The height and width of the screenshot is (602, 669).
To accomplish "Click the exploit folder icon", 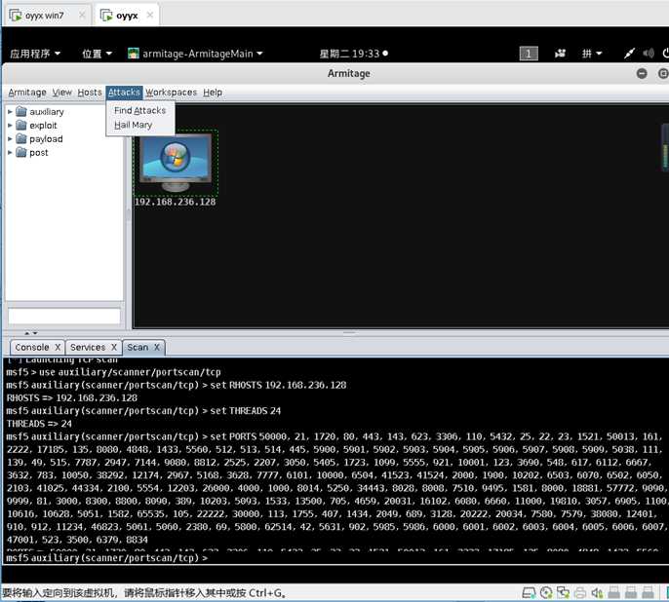I will 21,126.
